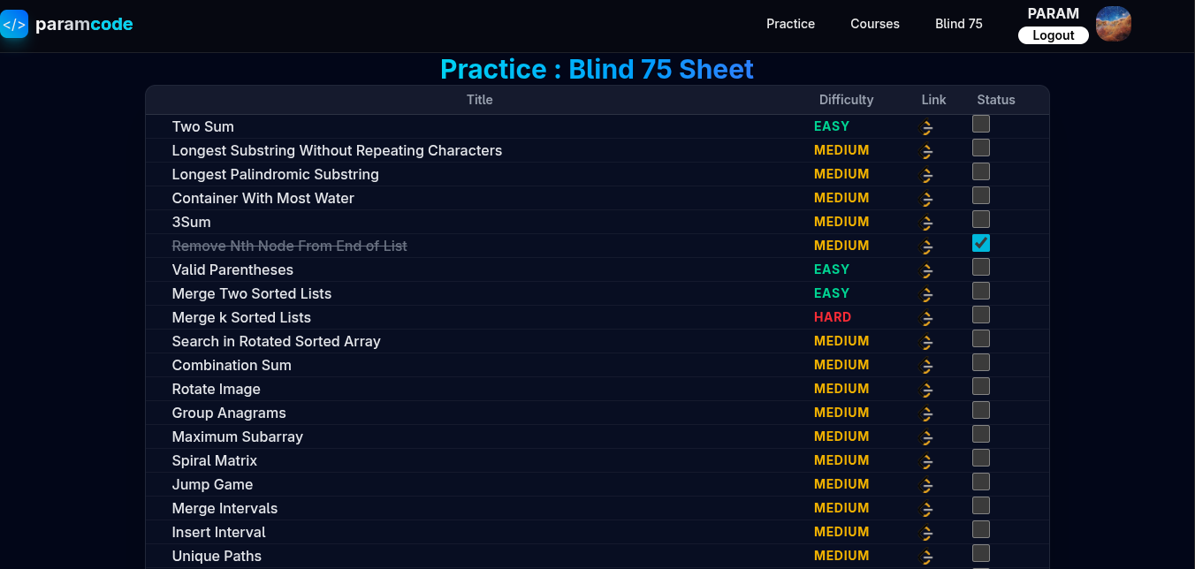
Task: Mark Two Sum as completed
Action: pyautogui.click(x=981, y=125)
